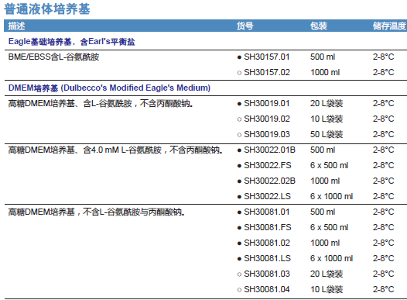Click the 1000 ml cell for SH30157.02
The image size is (407, 300).
pyautogui.click(x=325, y=72)
